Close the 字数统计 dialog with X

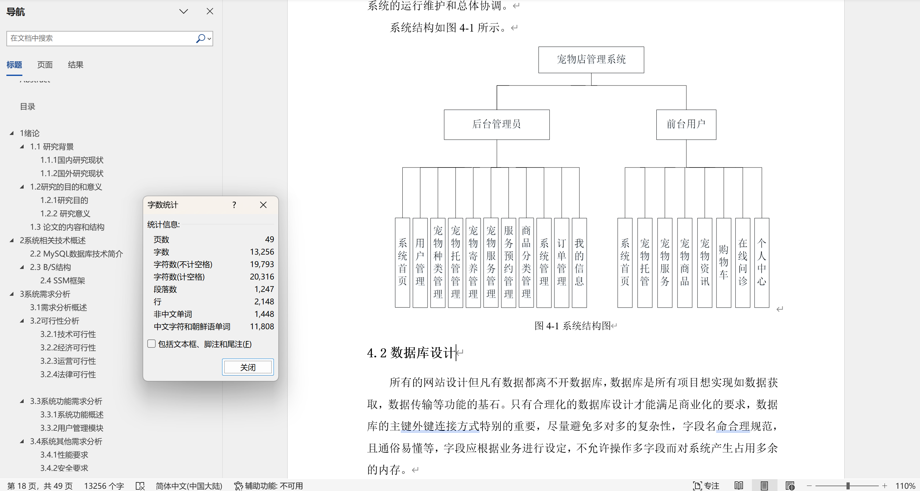click(x=263, y=205)
